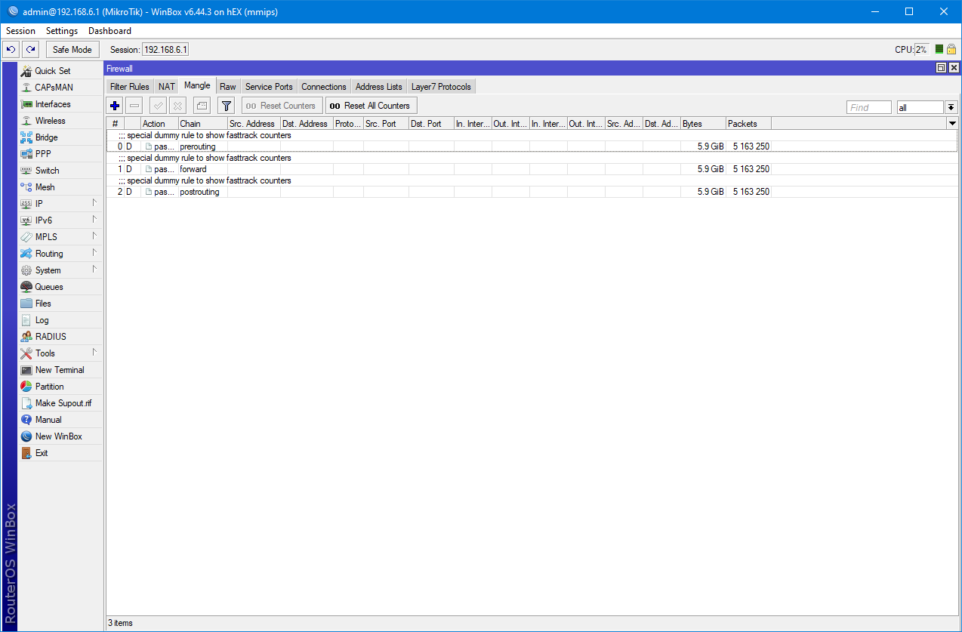Screen dimensions: 962x632
Task: Switch to NAT tab
Action: click(x=167, y=87)
